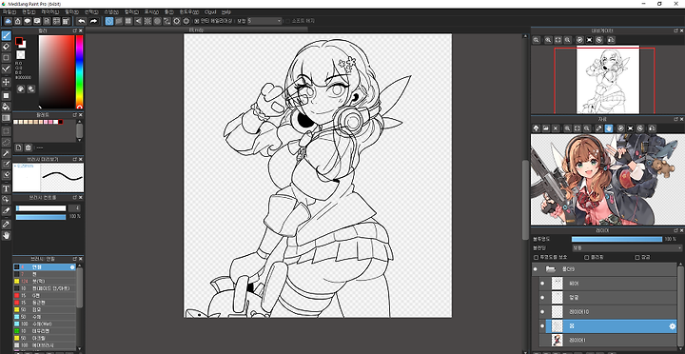Click the foreground black color swatch
Image resolution: width=685 pixels, height=354 pixels.
pos(19,41)
